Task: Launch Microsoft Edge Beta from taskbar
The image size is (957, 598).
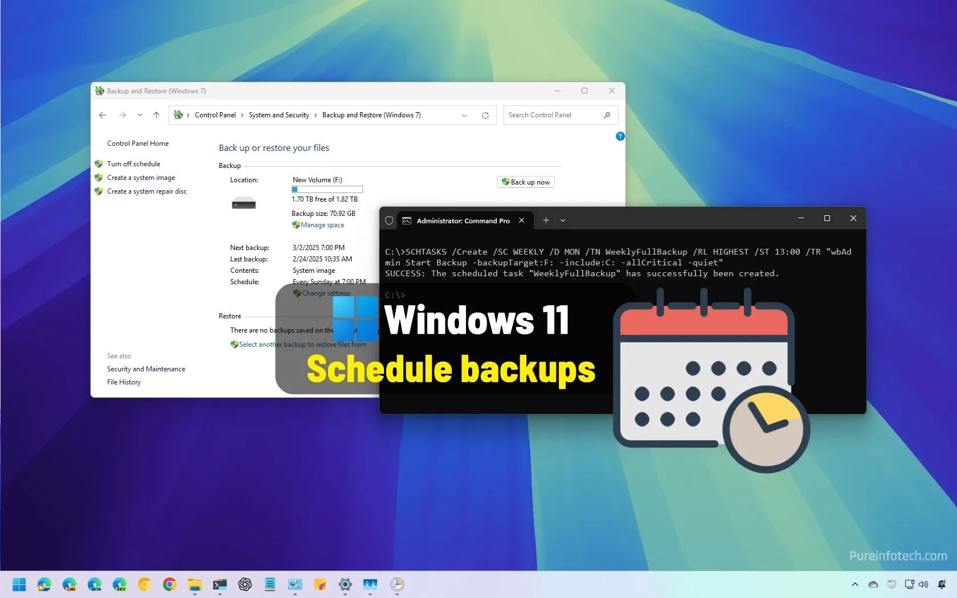Action: pyautogui.click(x=95, y=584)
